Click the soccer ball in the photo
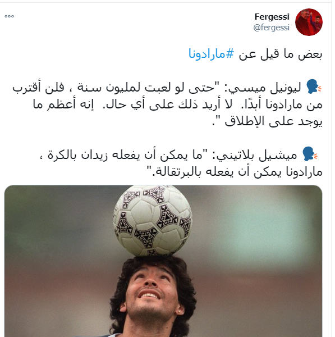335x337 pixels. [153, 221]
